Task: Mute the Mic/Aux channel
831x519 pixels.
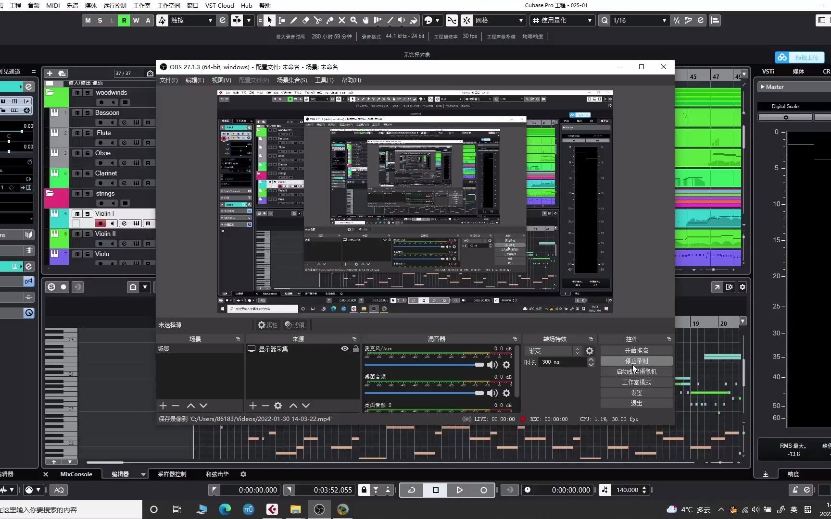Action: (492, 365)
